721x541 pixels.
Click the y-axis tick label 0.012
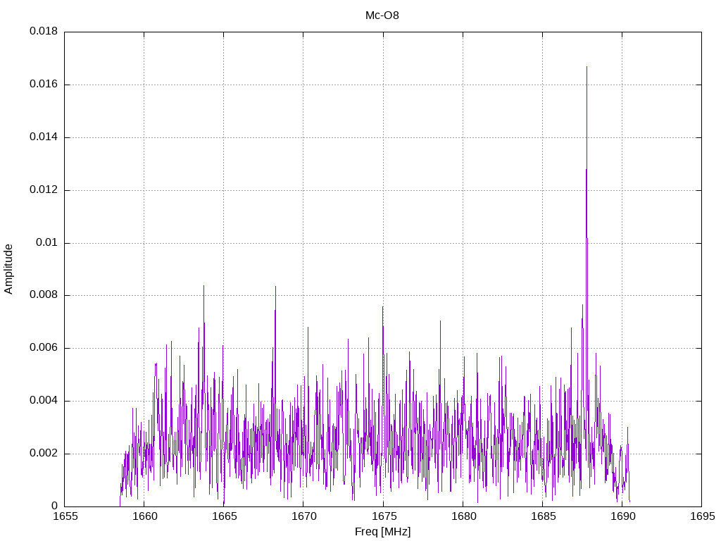click(44, 189)
